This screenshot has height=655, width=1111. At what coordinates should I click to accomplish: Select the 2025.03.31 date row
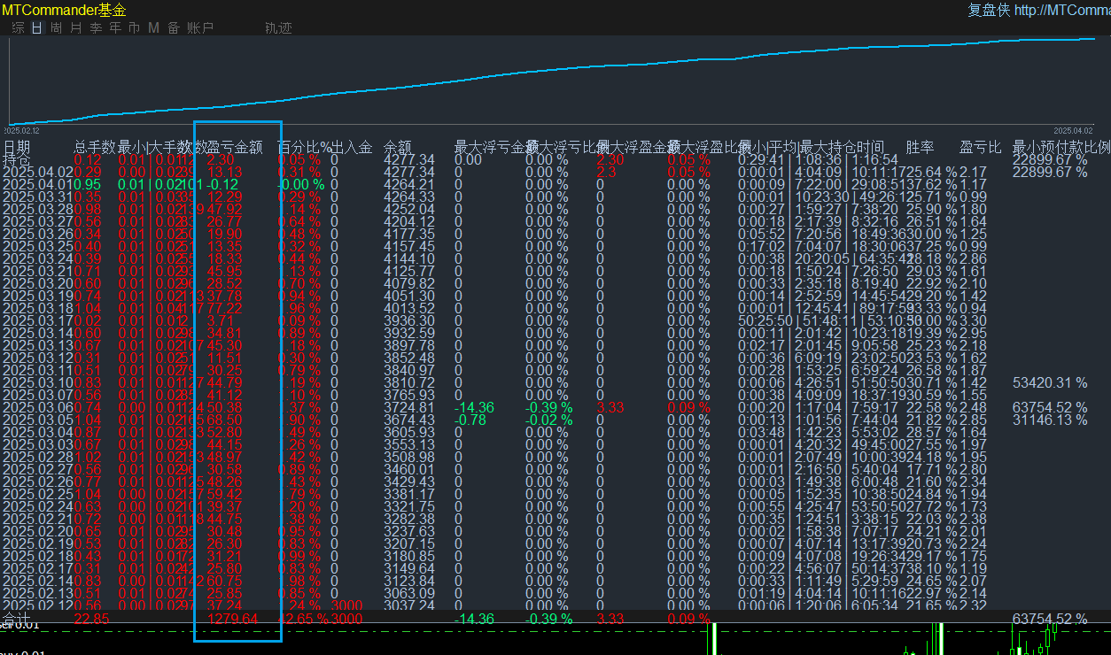pos(38,196)
